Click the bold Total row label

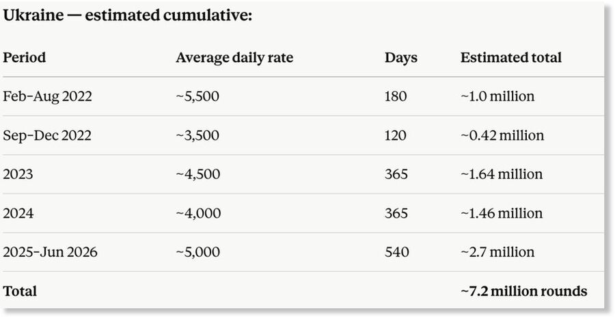20,291
